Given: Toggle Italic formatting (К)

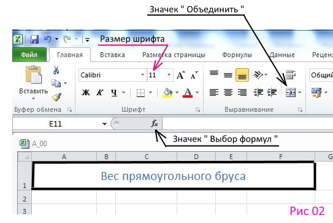Looking at the screenshot, I should point(100,92).
